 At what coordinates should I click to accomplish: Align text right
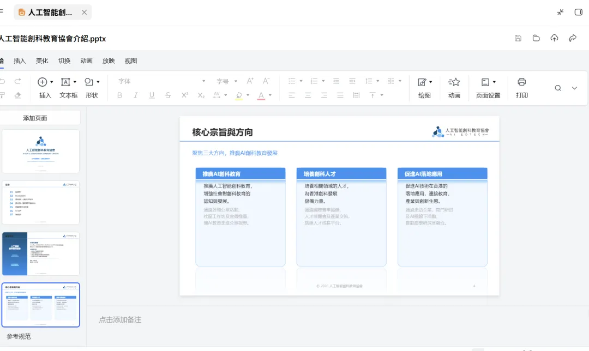pos(324,95)
